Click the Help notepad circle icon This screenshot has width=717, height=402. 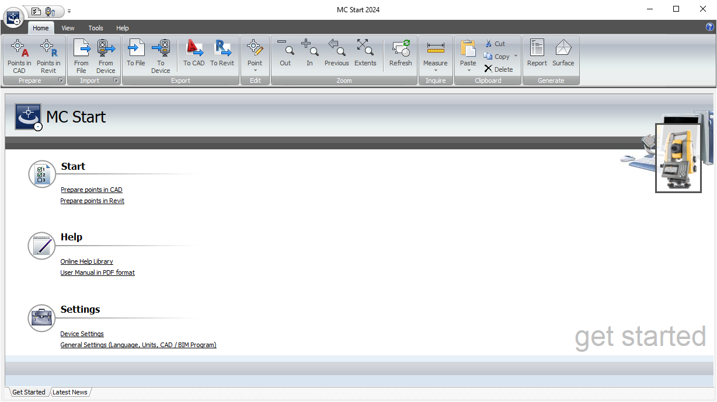tap(42, 246)
